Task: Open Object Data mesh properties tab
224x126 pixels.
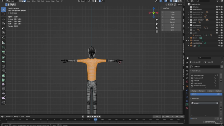Action: [187, 104]
